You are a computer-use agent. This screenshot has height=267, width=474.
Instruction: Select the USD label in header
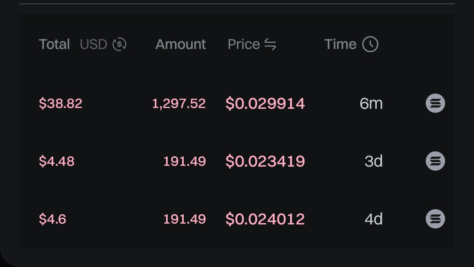coord(93,45)
